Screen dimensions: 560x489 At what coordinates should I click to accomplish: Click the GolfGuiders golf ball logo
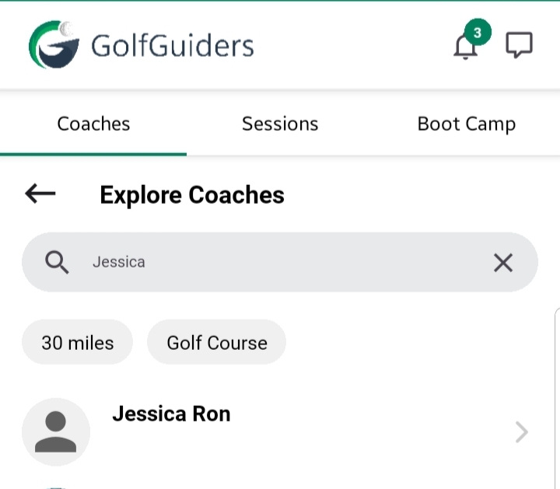(54, 45)
